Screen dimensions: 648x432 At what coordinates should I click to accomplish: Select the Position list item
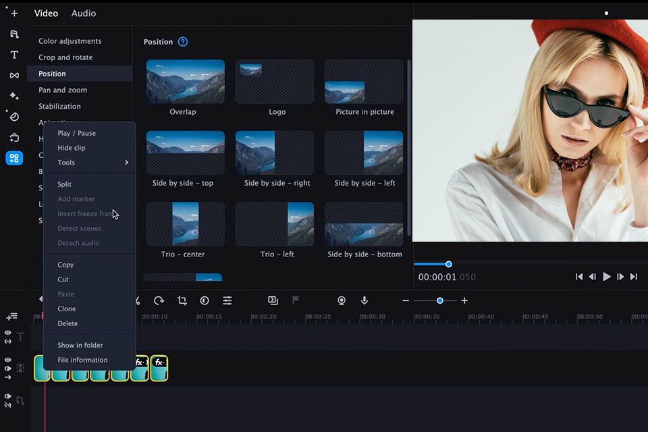click(x=80, y=74)
